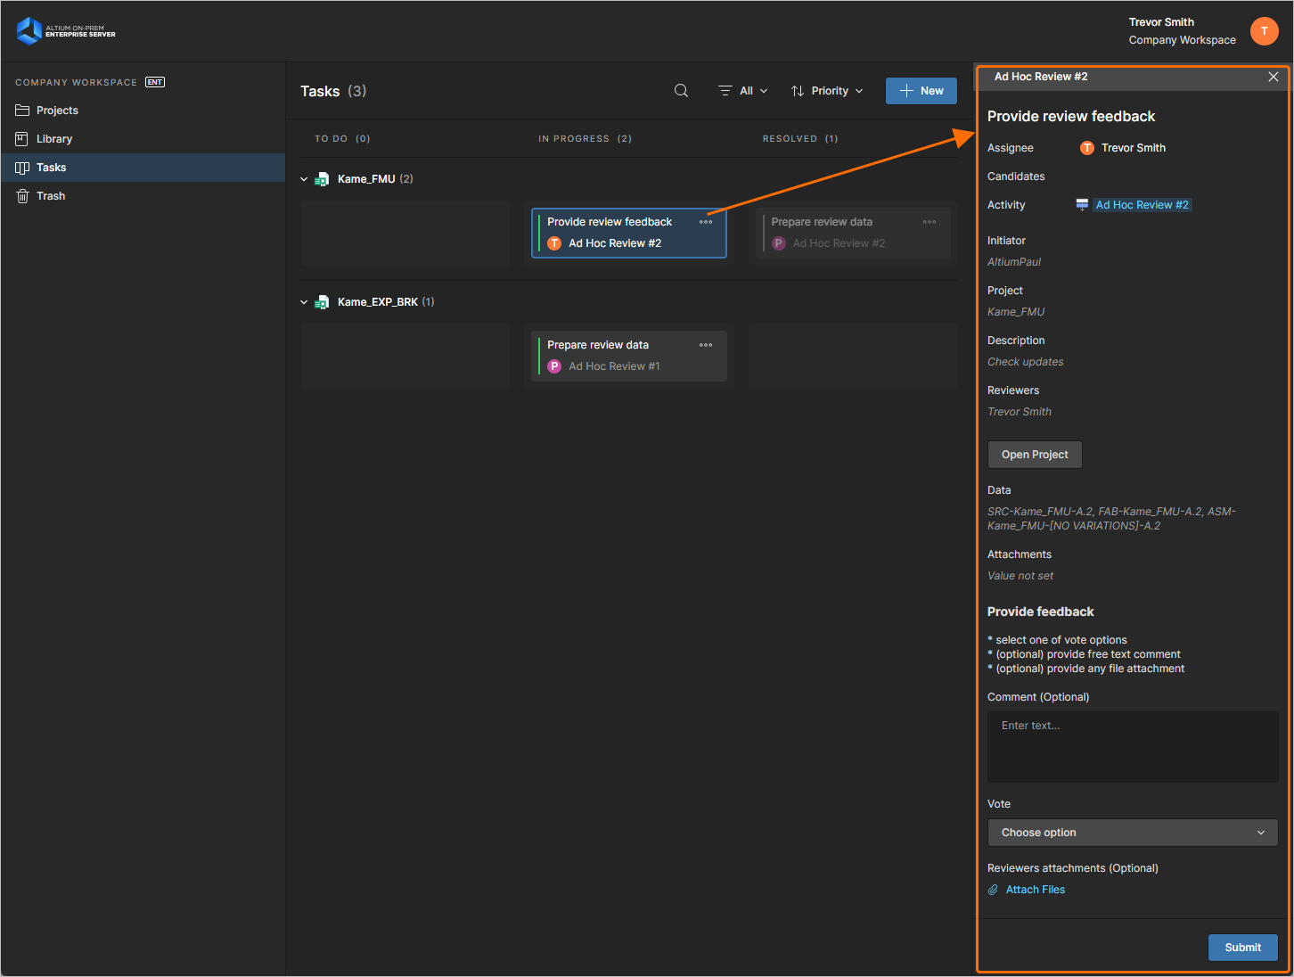
Task: Click the Kame_FMU project icon
Action: point(322,179)
